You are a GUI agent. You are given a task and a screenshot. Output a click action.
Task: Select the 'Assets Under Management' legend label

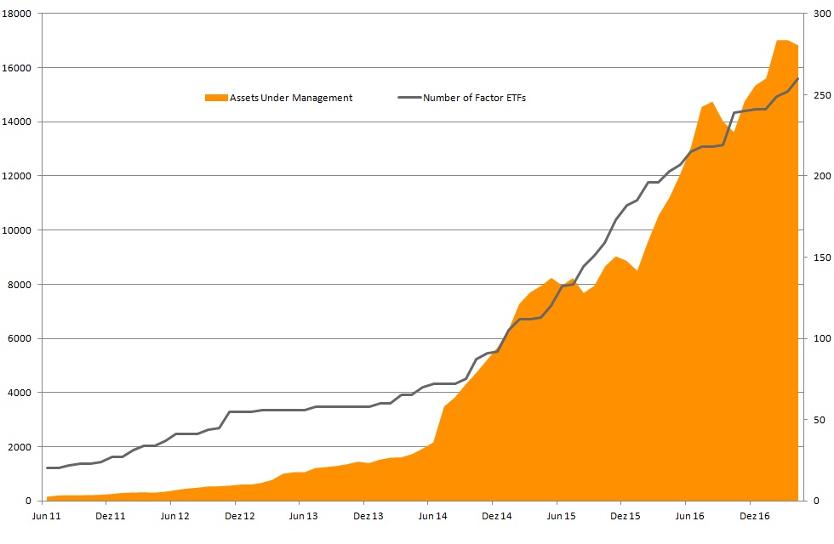(x=291, y=98)
